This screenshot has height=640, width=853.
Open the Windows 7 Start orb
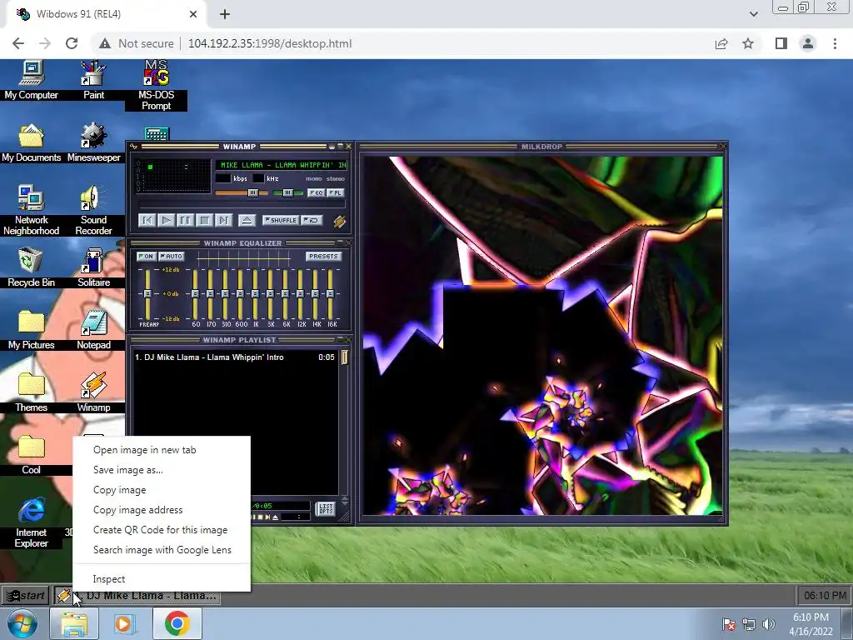coord(22,623)
